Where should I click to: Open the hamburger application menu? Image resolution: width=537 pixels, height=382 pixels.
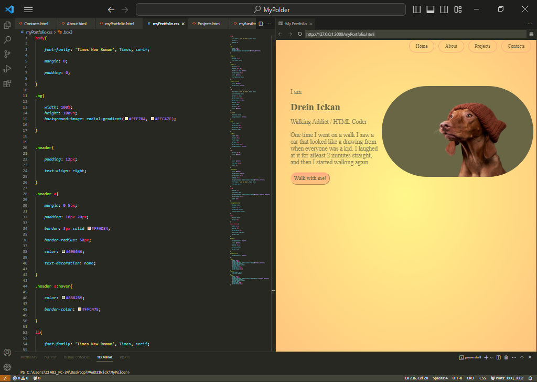coord(28,9)
